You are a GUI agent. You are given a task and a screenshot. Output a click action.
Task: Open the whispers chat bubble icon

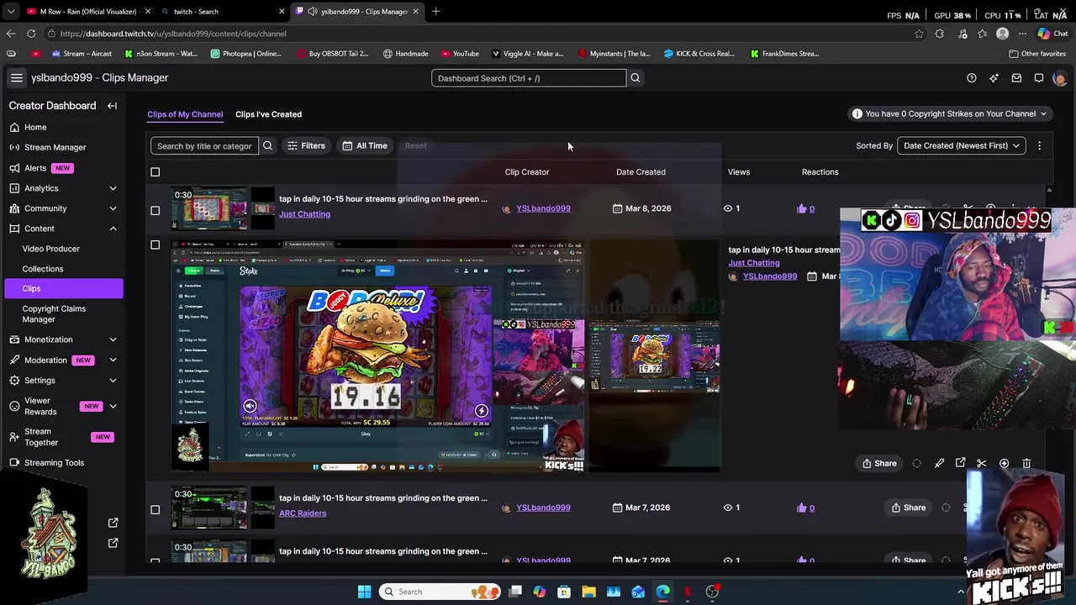tap(1039, 78)
